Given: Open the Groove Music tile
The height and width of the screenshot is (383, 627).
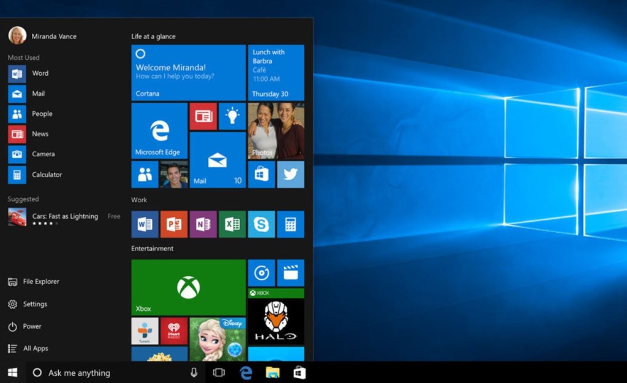Looking at the screenshot, I should [x=261, y=273].
